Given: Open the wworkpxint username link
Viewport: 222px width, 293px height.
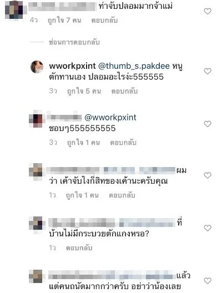Looking at the screenshot, I should pos(72,66).
